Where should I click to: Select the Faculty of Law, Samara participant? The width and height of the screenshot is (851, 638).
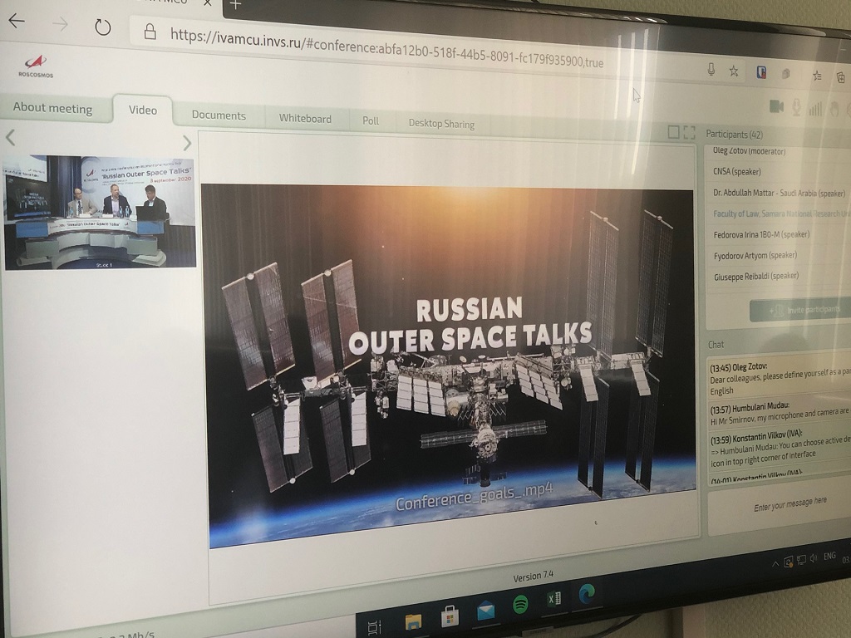(781, 213)
